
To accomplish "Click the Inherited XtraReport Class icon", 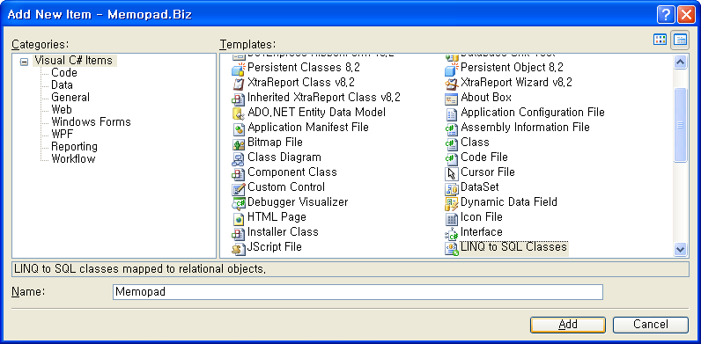I will coord(239,99).
